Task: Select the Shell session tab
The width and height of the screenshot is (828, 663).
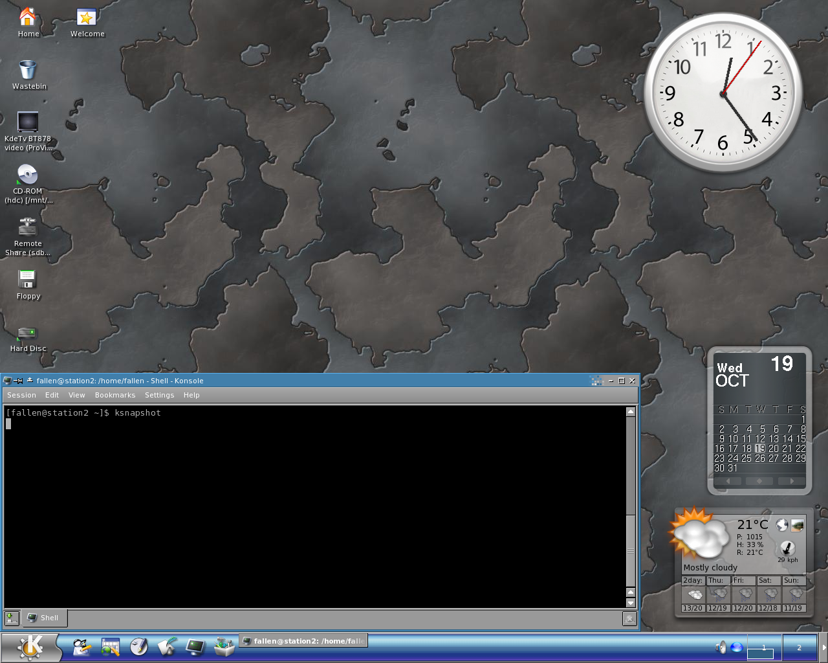Action: point(44,618)
